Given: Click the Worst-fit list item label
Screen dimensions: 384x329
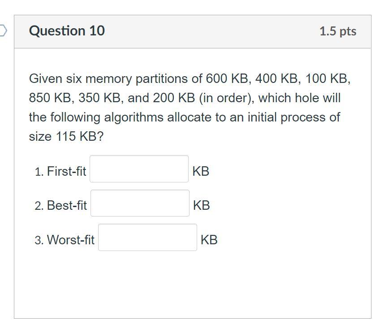Looking at the screenshot, I should pos(72,239).
